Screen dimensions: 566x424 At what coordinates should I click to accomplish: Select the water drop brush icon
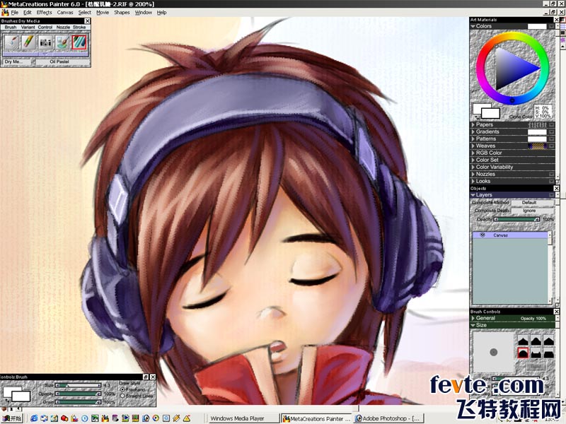12,42
